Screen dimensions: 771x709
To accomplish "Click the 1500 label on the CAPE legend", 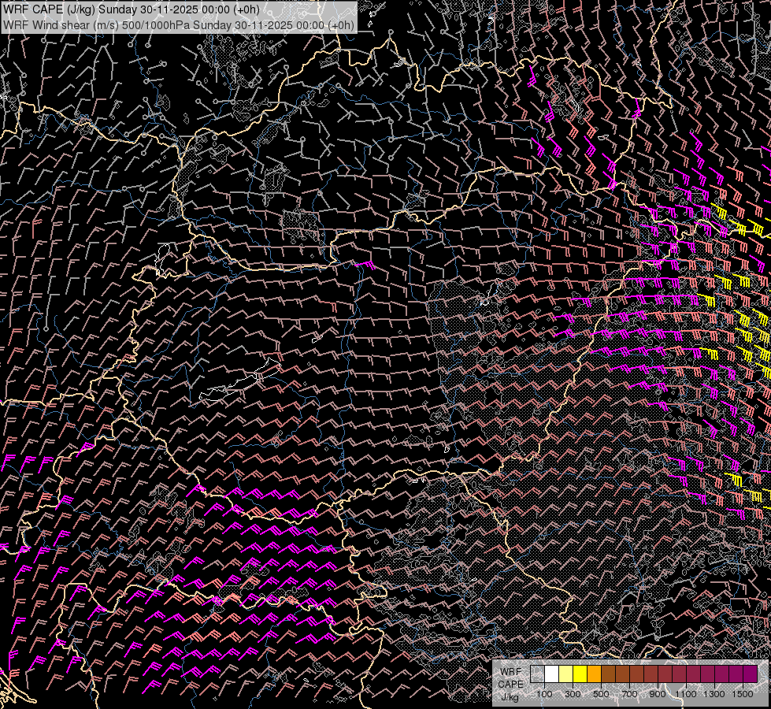I will 743,694.
